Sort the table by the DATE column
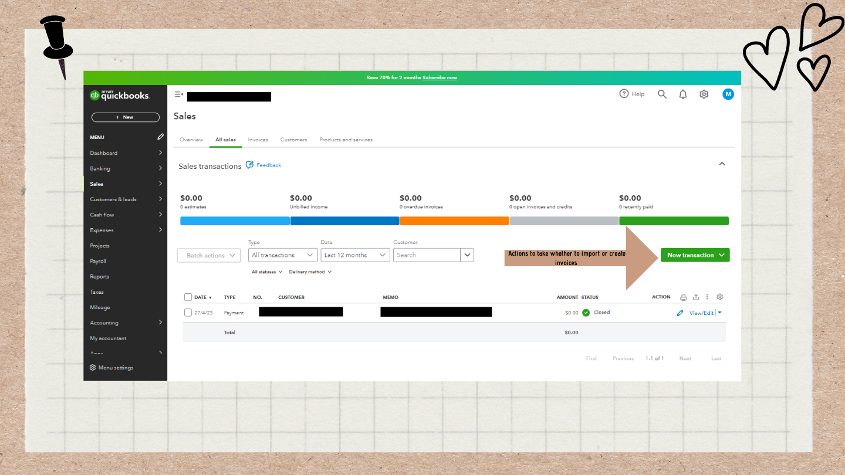This screenshot has height=475, width=845. tap(203, 297)
